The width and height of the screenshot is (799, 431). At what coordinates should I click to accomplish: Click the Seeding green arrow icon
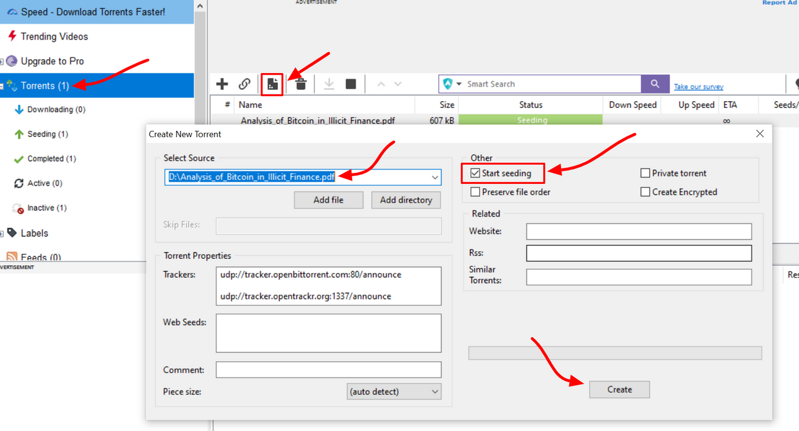tap(19, 134)
